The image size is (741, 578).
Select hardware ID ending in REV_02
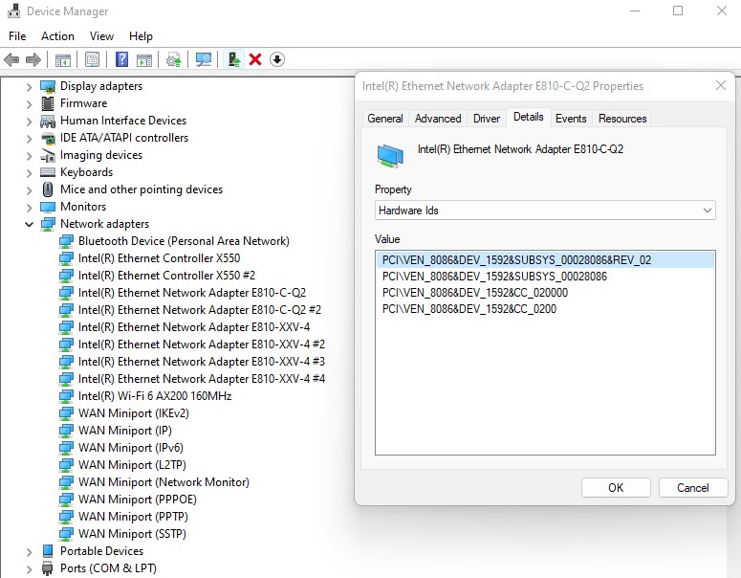pos(545,260)
